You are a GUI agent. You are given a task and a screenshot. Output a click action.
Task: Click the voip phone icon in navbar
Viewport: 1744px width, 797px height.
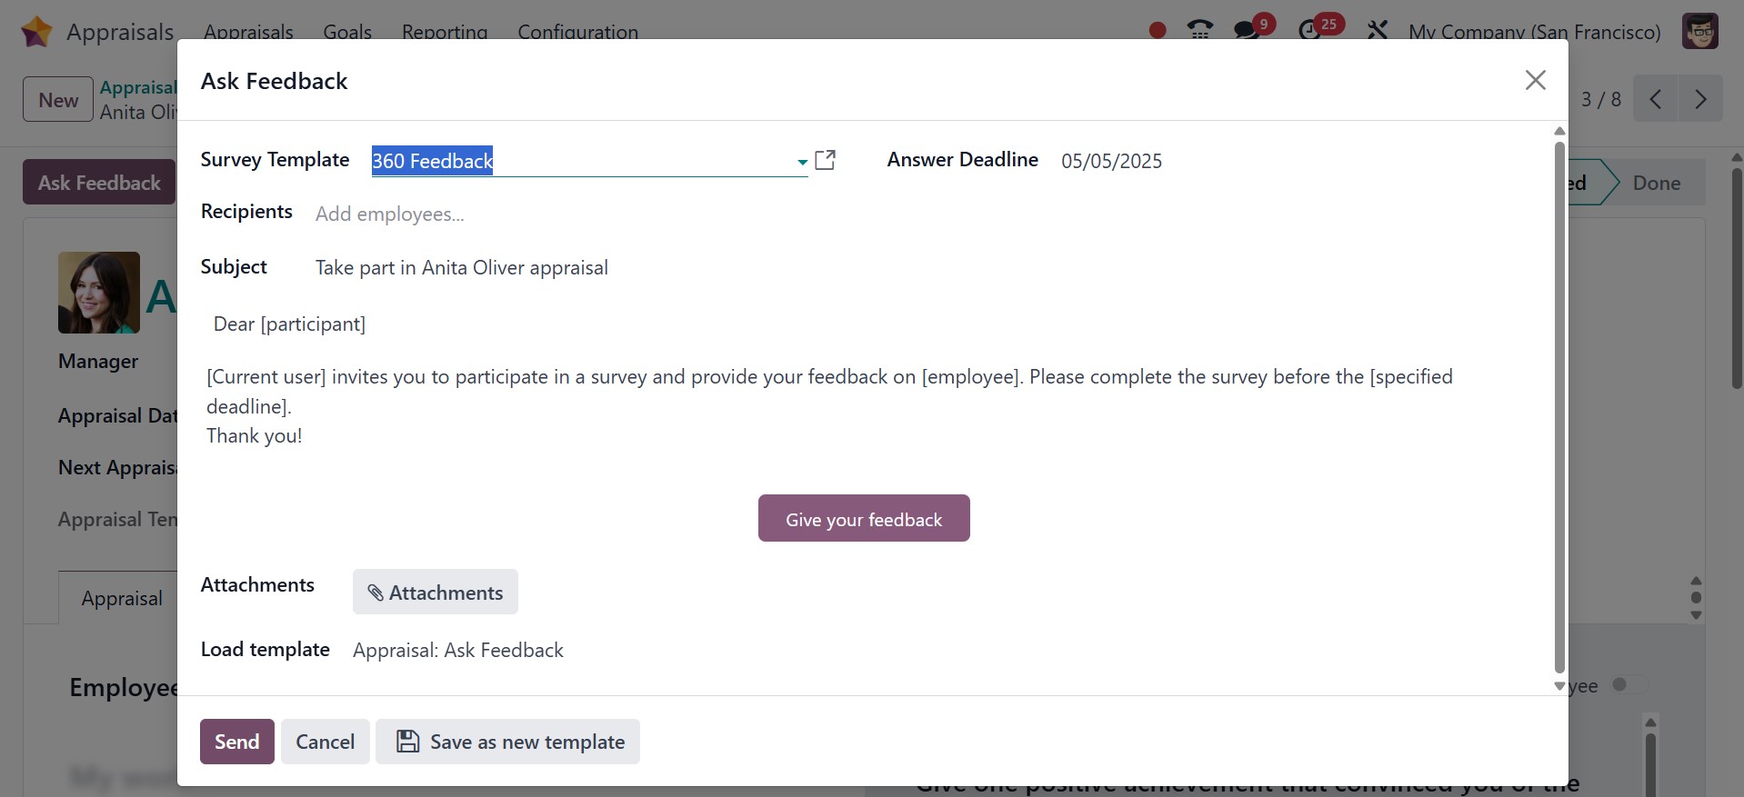coord(1199,30)
